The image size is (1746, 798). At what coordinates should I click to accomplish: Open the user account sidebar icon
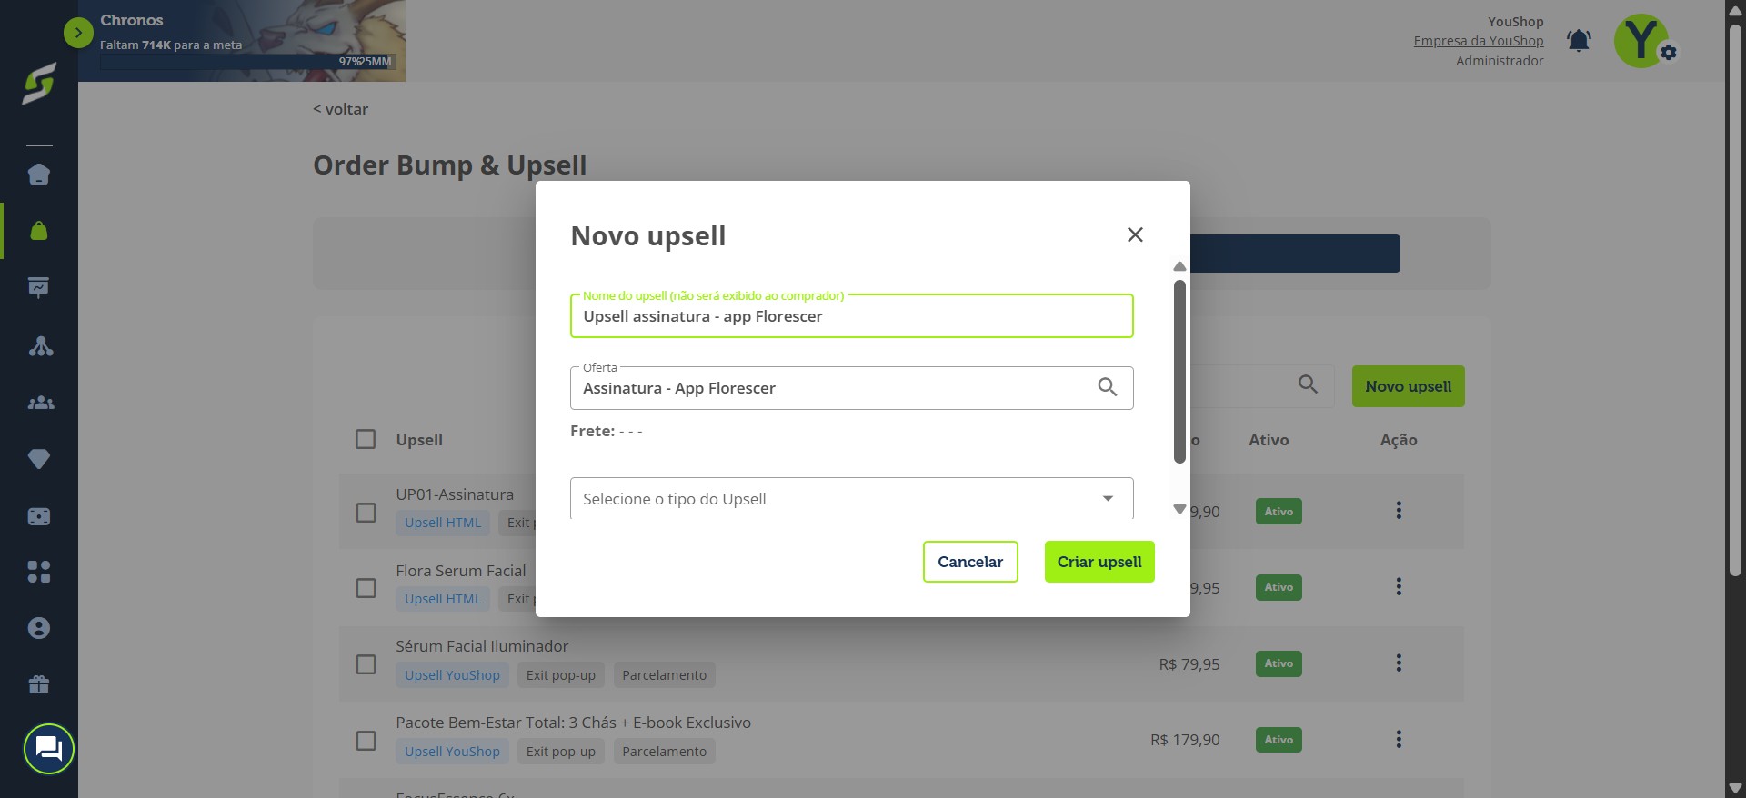point(39,628)
